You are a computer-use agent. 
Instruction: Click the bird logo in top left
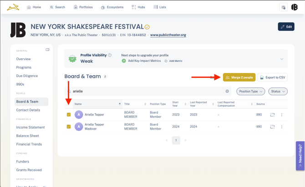tap(13, 7)
